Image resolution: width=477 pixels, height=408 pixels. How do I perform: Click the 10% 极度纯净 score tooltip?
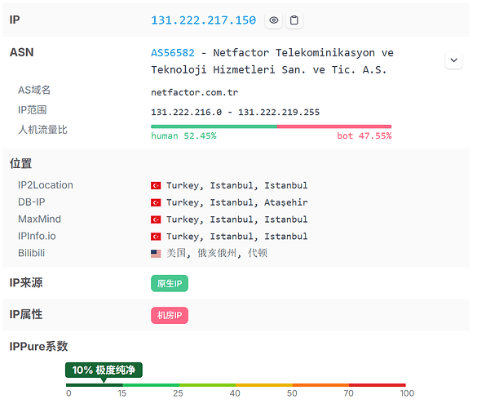(104, 370)
